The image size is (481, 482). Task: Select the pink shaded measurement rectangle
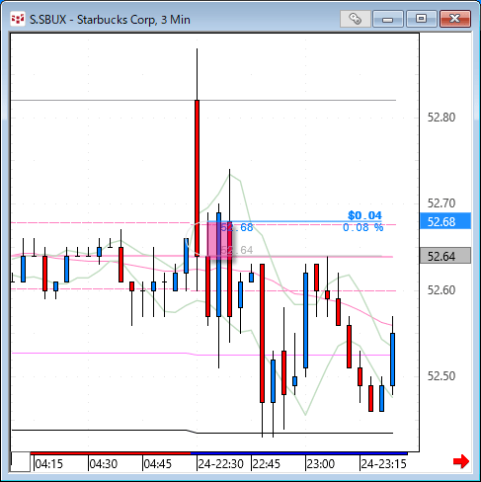click(x=219, y=241)
